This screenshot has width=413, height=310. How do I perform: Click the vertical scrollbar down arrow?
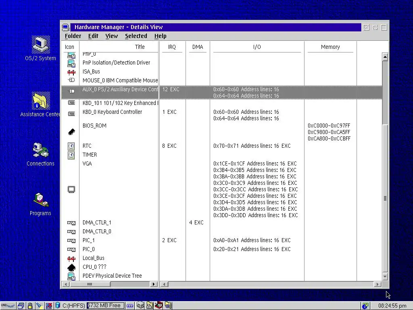(x=385, y=276)
